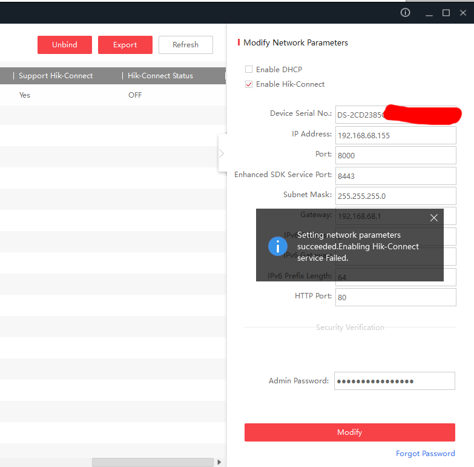The height and width of the screenshot is (467, 474).
Task: Focus the Port input field
Action: coord(395,155)
